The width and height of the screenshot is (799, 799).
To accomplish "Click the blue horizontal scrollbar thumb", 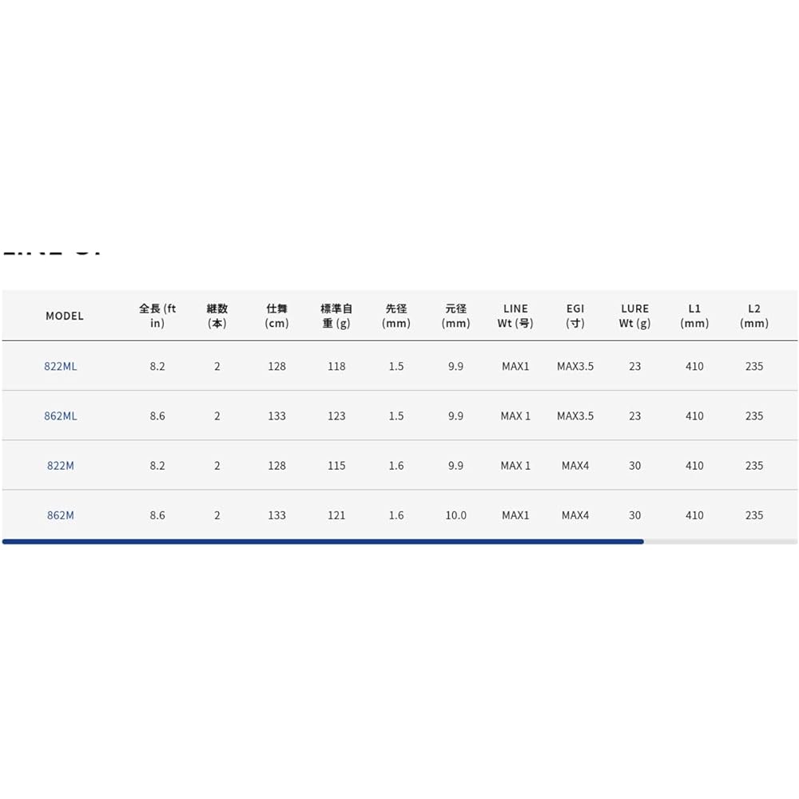I will 323,542.
